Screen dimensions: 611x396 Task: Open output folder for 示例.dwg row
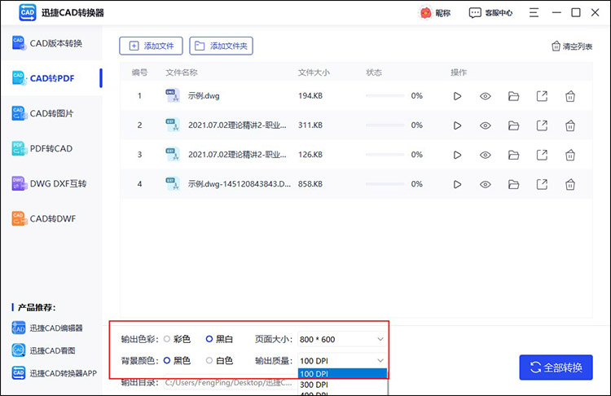pos(513,96)
